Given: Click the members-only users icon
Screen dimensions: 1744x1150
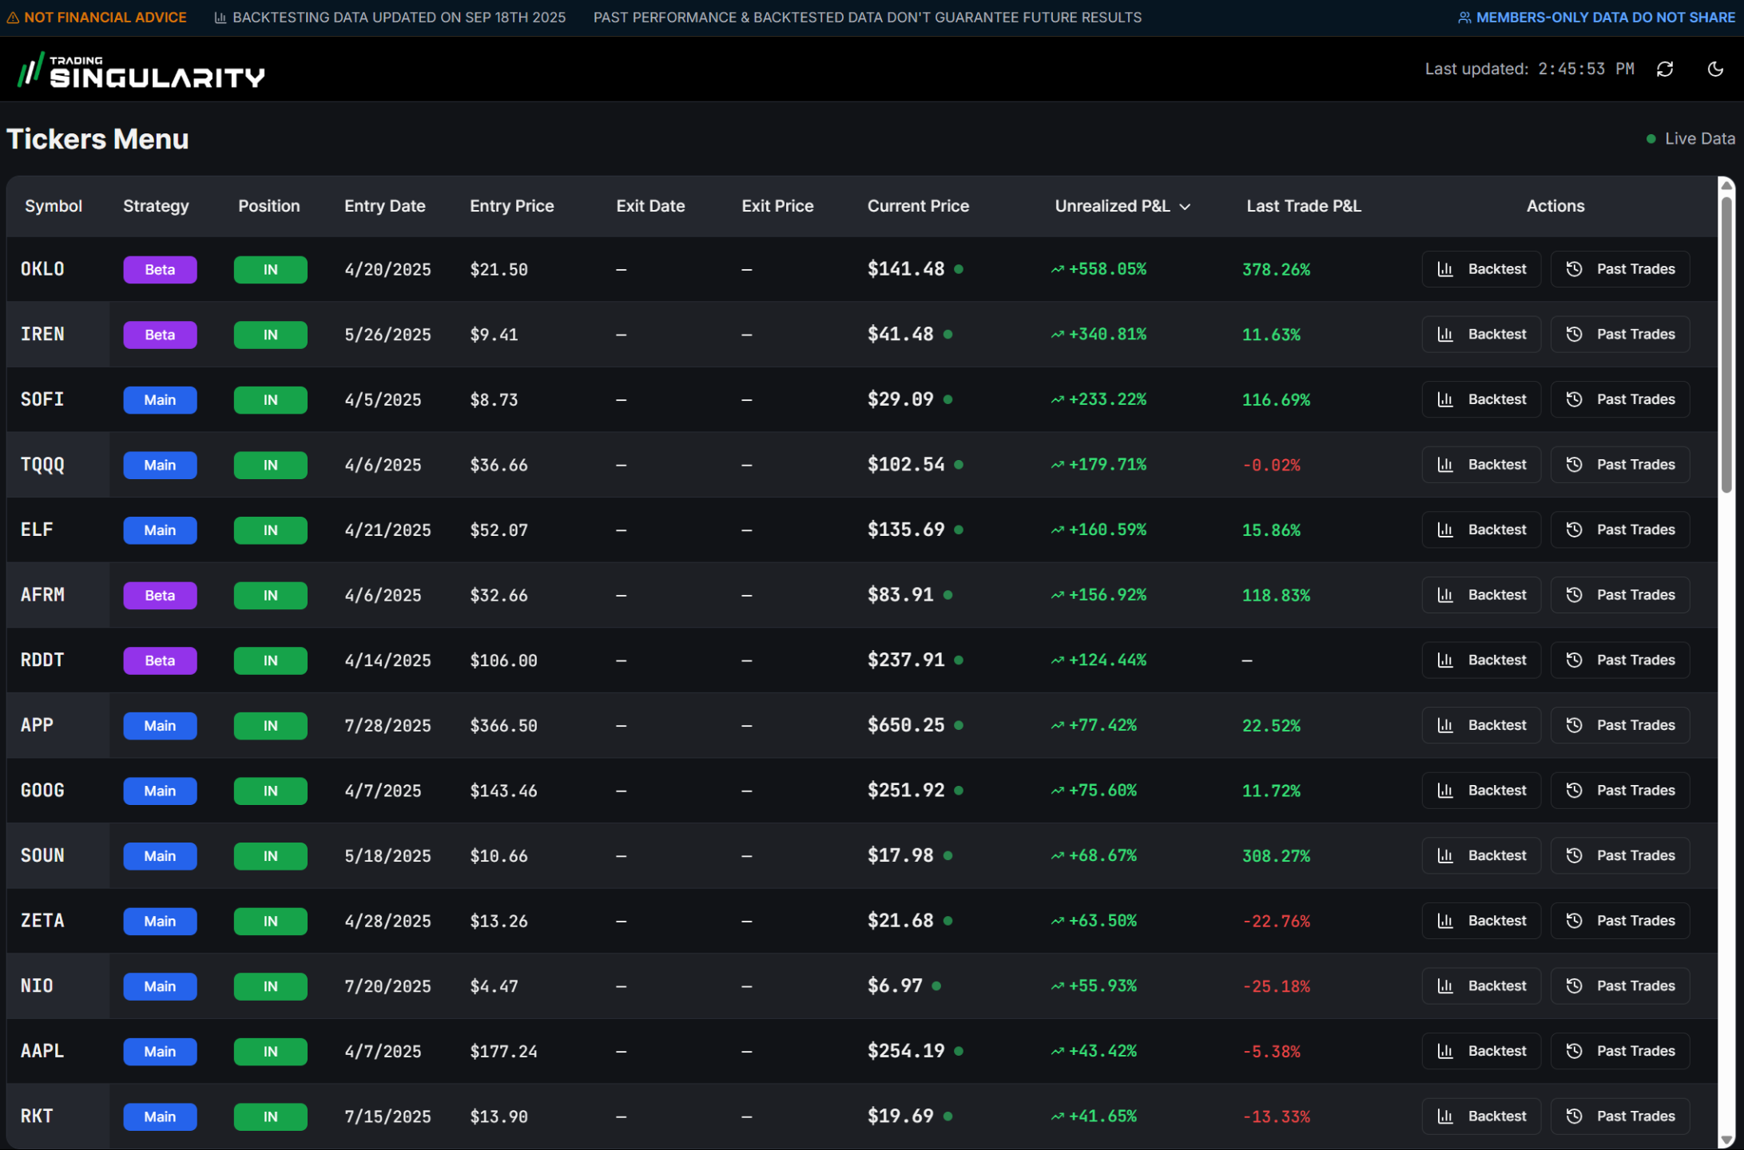Looking at the screenshot, I should click(1464, 18).
